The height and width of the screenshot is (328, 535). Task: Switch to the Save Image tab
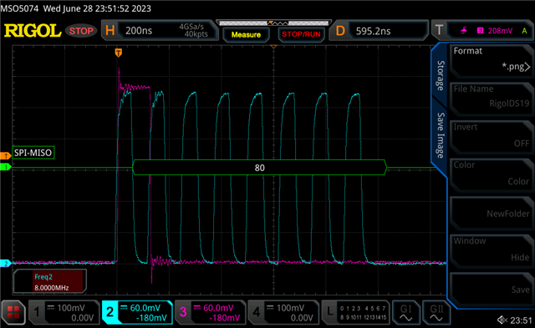coord(441,135)
